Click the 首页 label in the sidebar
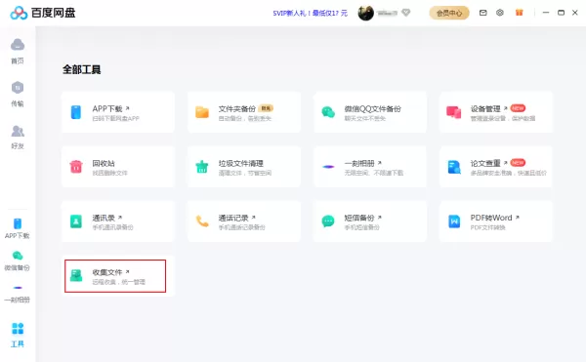The width and height of the screenshot is (586, 362). [x=18, y=60]
